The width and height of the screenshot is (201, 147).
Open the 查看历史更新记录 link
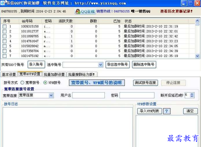(x=176, y=11)
